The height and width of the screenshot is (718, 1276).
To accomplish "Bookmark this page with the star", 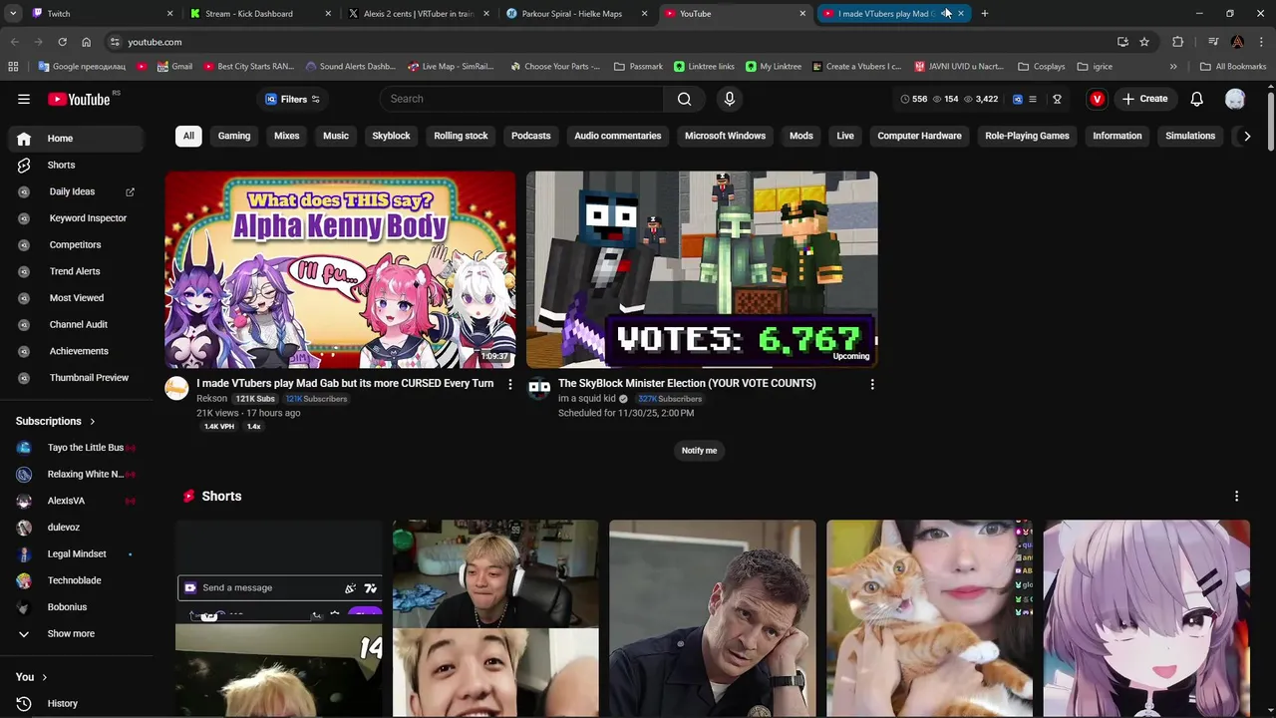I will (1144, 42).
